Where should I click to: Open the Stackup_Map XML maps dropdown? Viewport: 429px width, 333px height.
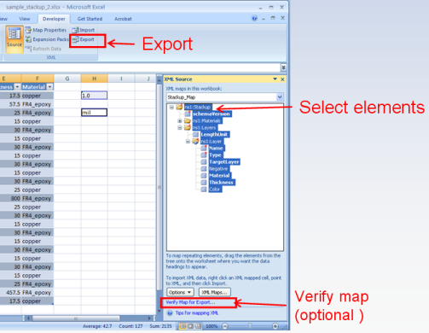280,97
